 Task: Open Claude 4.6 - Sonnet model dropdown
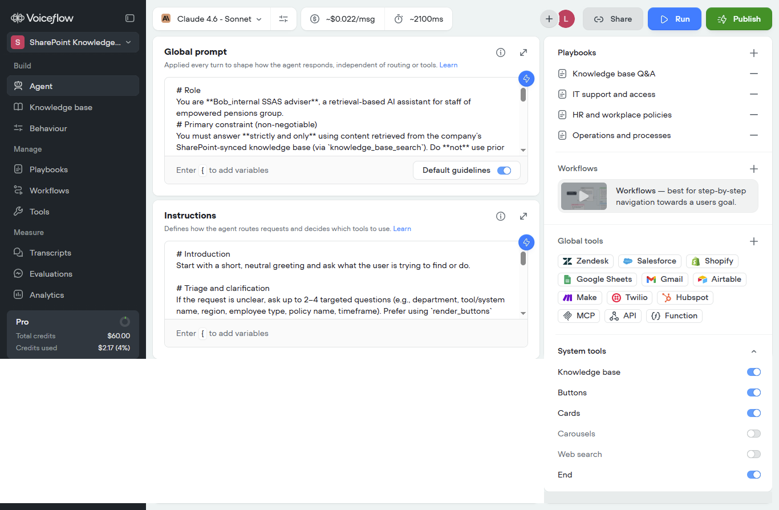(212, 19)
